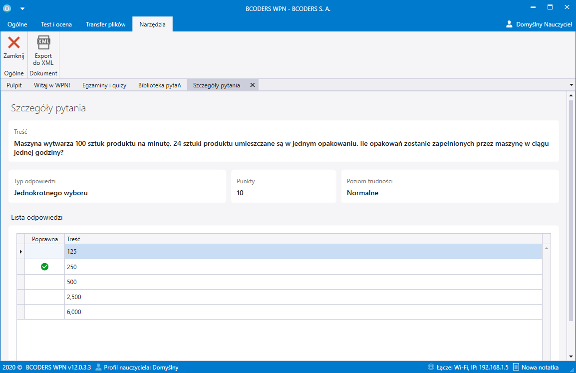The height and width of the screenshot is (373, 576).
Task: Open the Test i ocena ribbon tab
Action: pyautogui.click(x=56, y=24)
